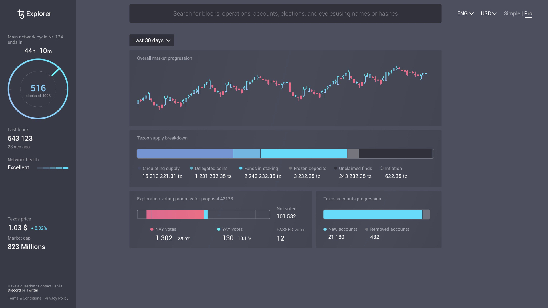The height and width of the screenshot is (308, 548).
Task: Click the New accounts legend dot
Action: click(x=325, y=229)
